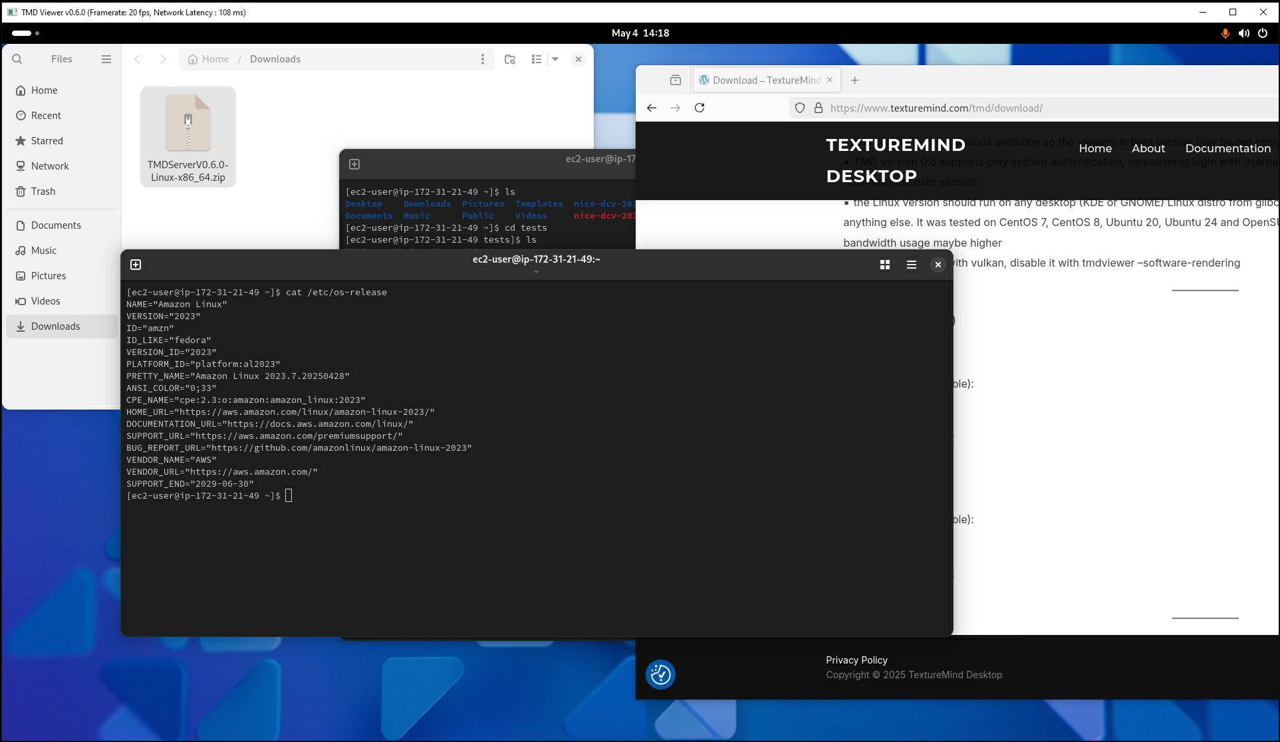Open Documentation in website navigation

coord(1228,148)
